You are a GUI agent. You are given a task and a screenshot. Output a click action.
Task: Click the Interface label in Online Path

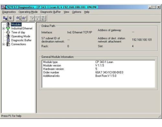click(47, 32)
